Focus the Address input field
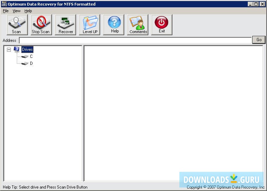267x191 pixels. pos(135,40)
